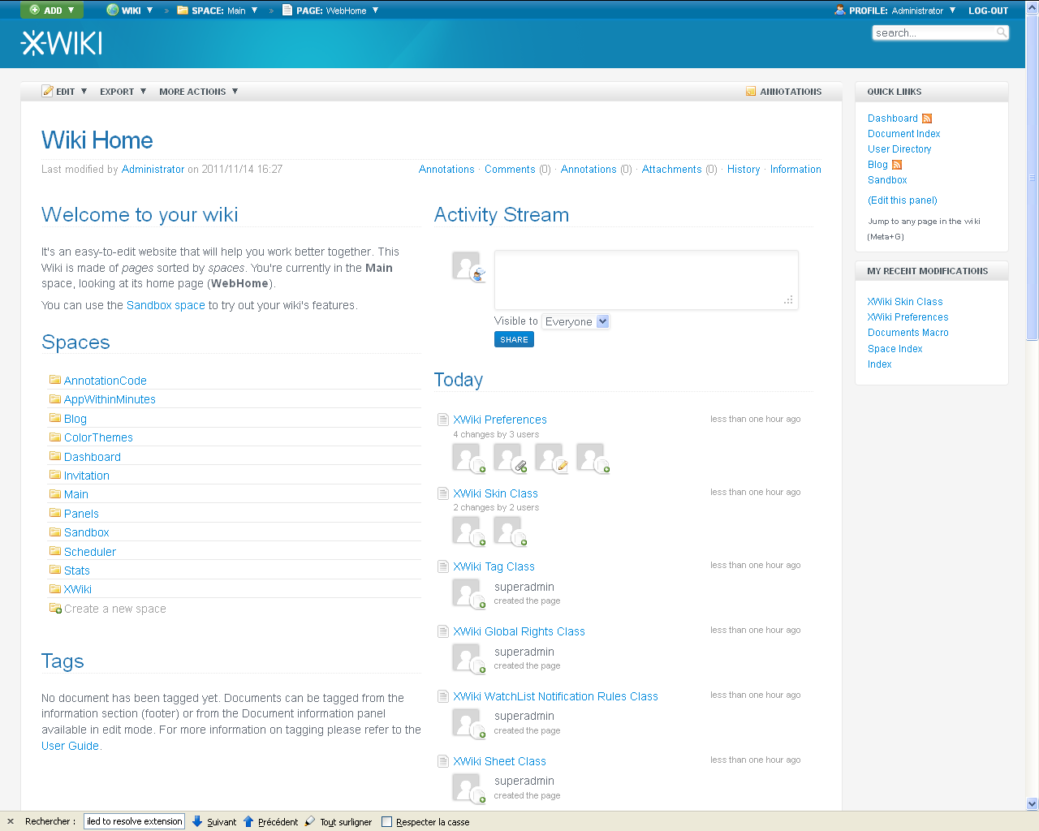Image resolution: width=1039 pixels, height=831 pixels.
Task: Open the Comments (0) tab link
Action: [x=517, y=170]
